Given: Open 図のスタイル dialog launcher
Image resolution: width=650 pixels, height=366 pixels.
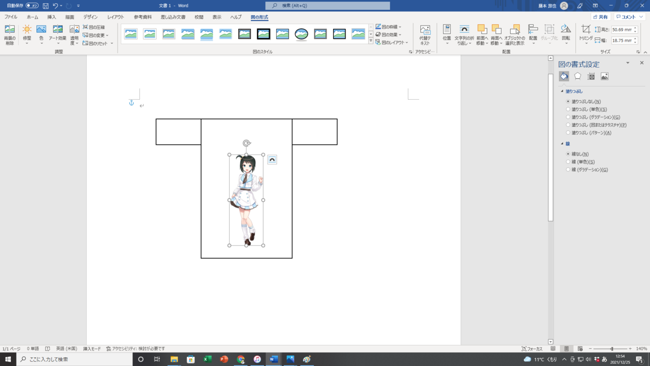Looking at the screenshot, I should tap(411, 52).
